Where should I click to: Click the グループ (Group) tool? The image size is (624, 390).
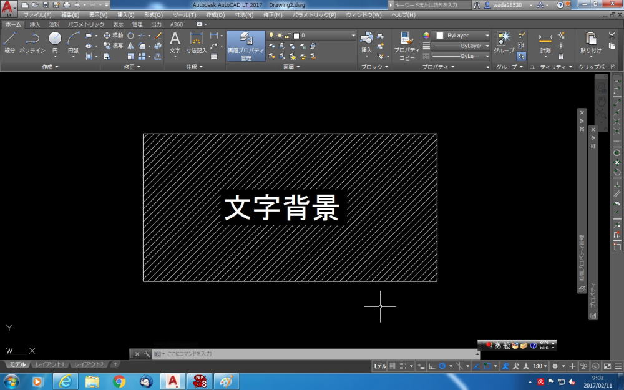[x=504, y=42]
